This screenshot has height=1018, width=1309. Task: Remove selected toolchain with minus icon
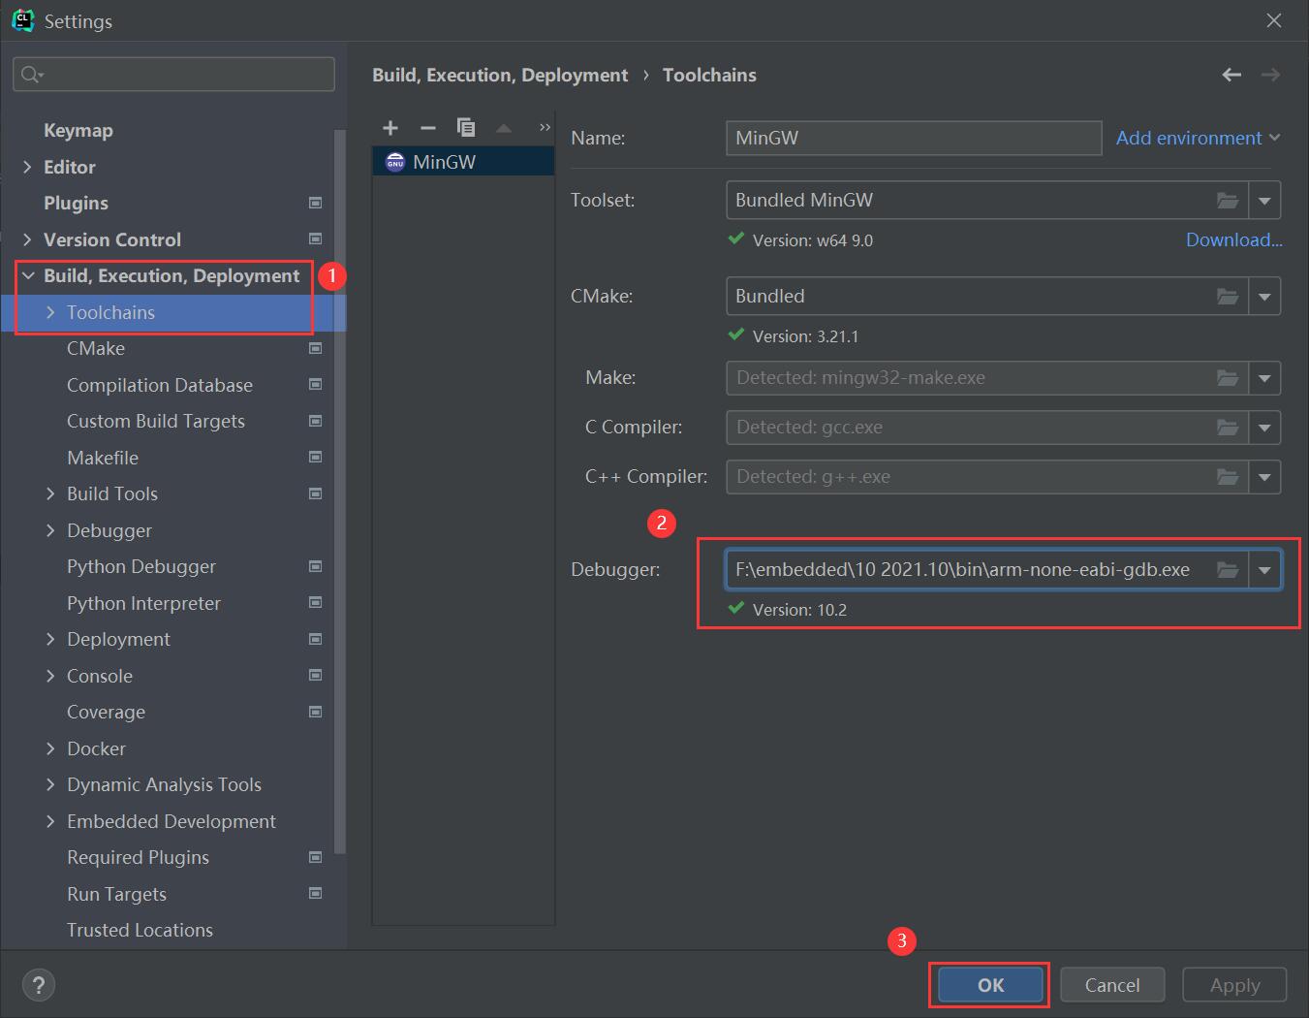(428, 128)
